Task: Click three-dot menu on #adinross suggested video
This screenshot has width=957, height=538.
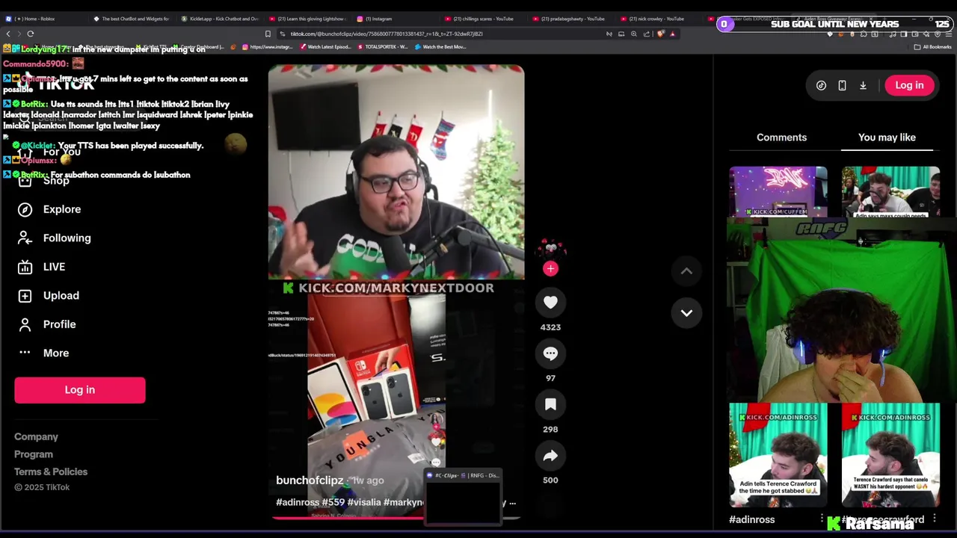Action: 822,519
